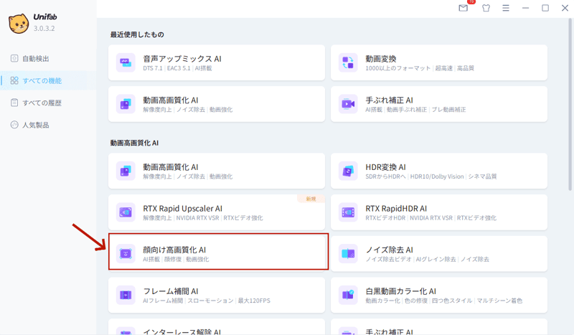The width and height of the screenshot is (574, 335).
Task: Open the RTX Rapid Upscaler AI card
Action: (218, 213)
